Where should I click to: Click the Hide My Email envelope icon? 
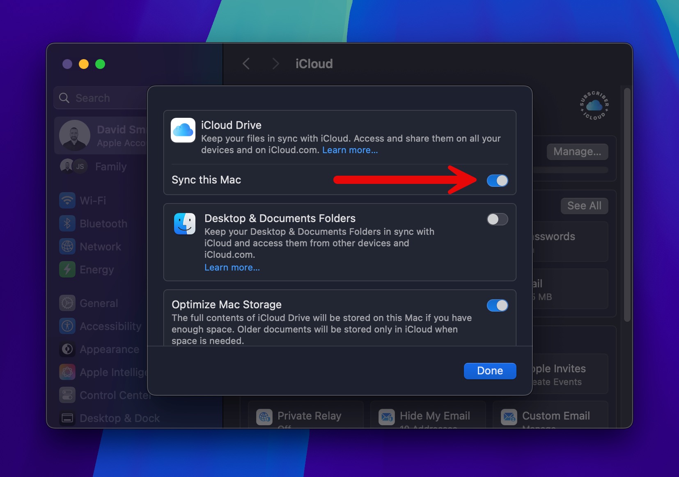point(386,417)
